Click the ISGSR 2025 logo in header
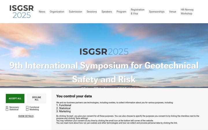208x130 pixels. [x=21, y=12]
